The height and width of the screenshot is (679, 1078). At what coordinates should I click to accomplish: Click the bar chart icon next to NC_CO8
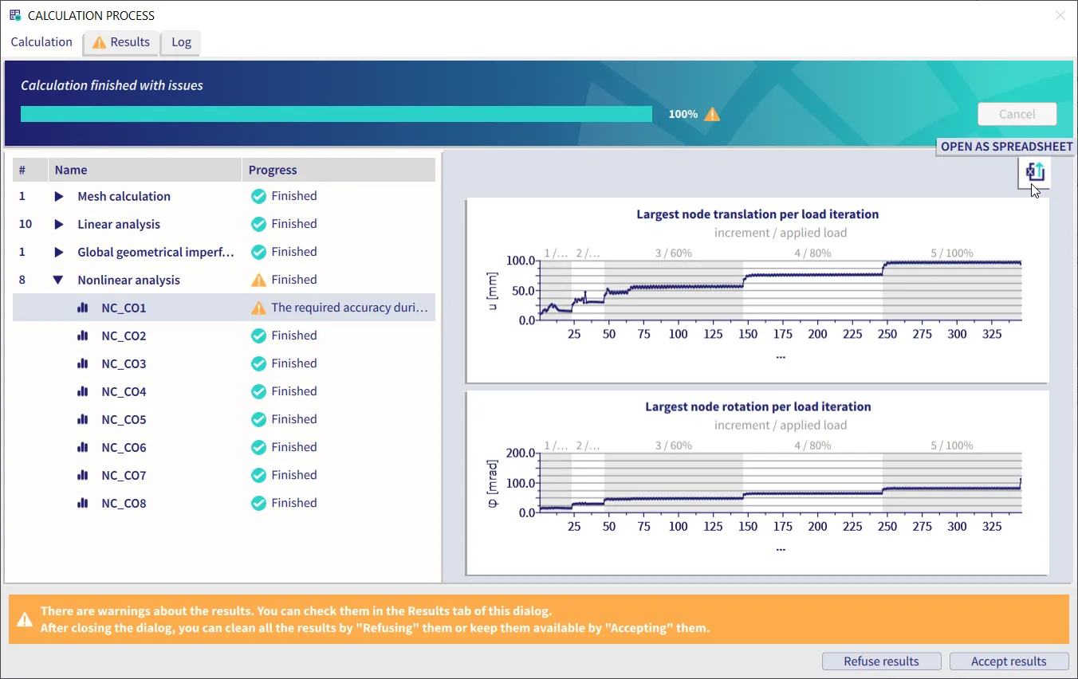click(x=82, y=503)
